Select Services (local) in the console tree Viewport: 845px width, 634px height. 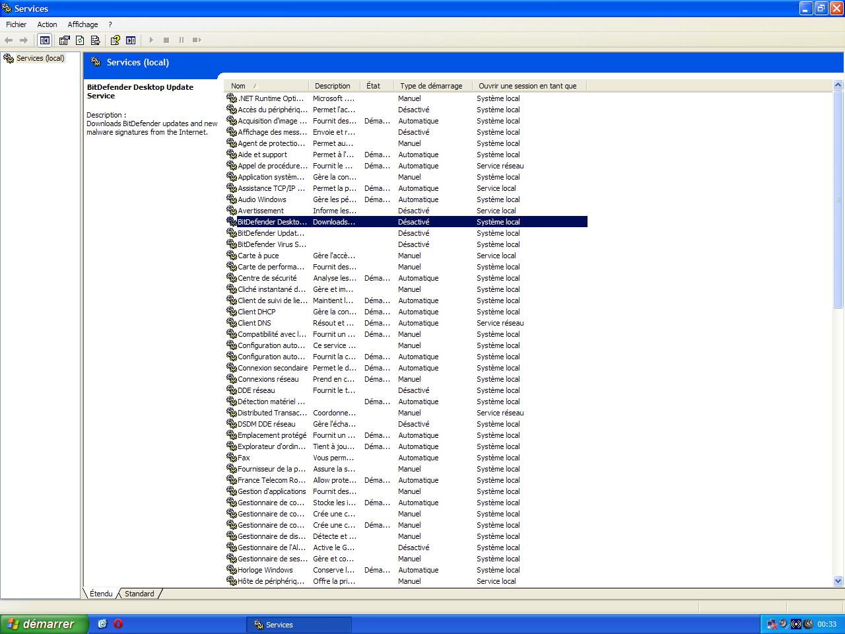tap(40, 58)
